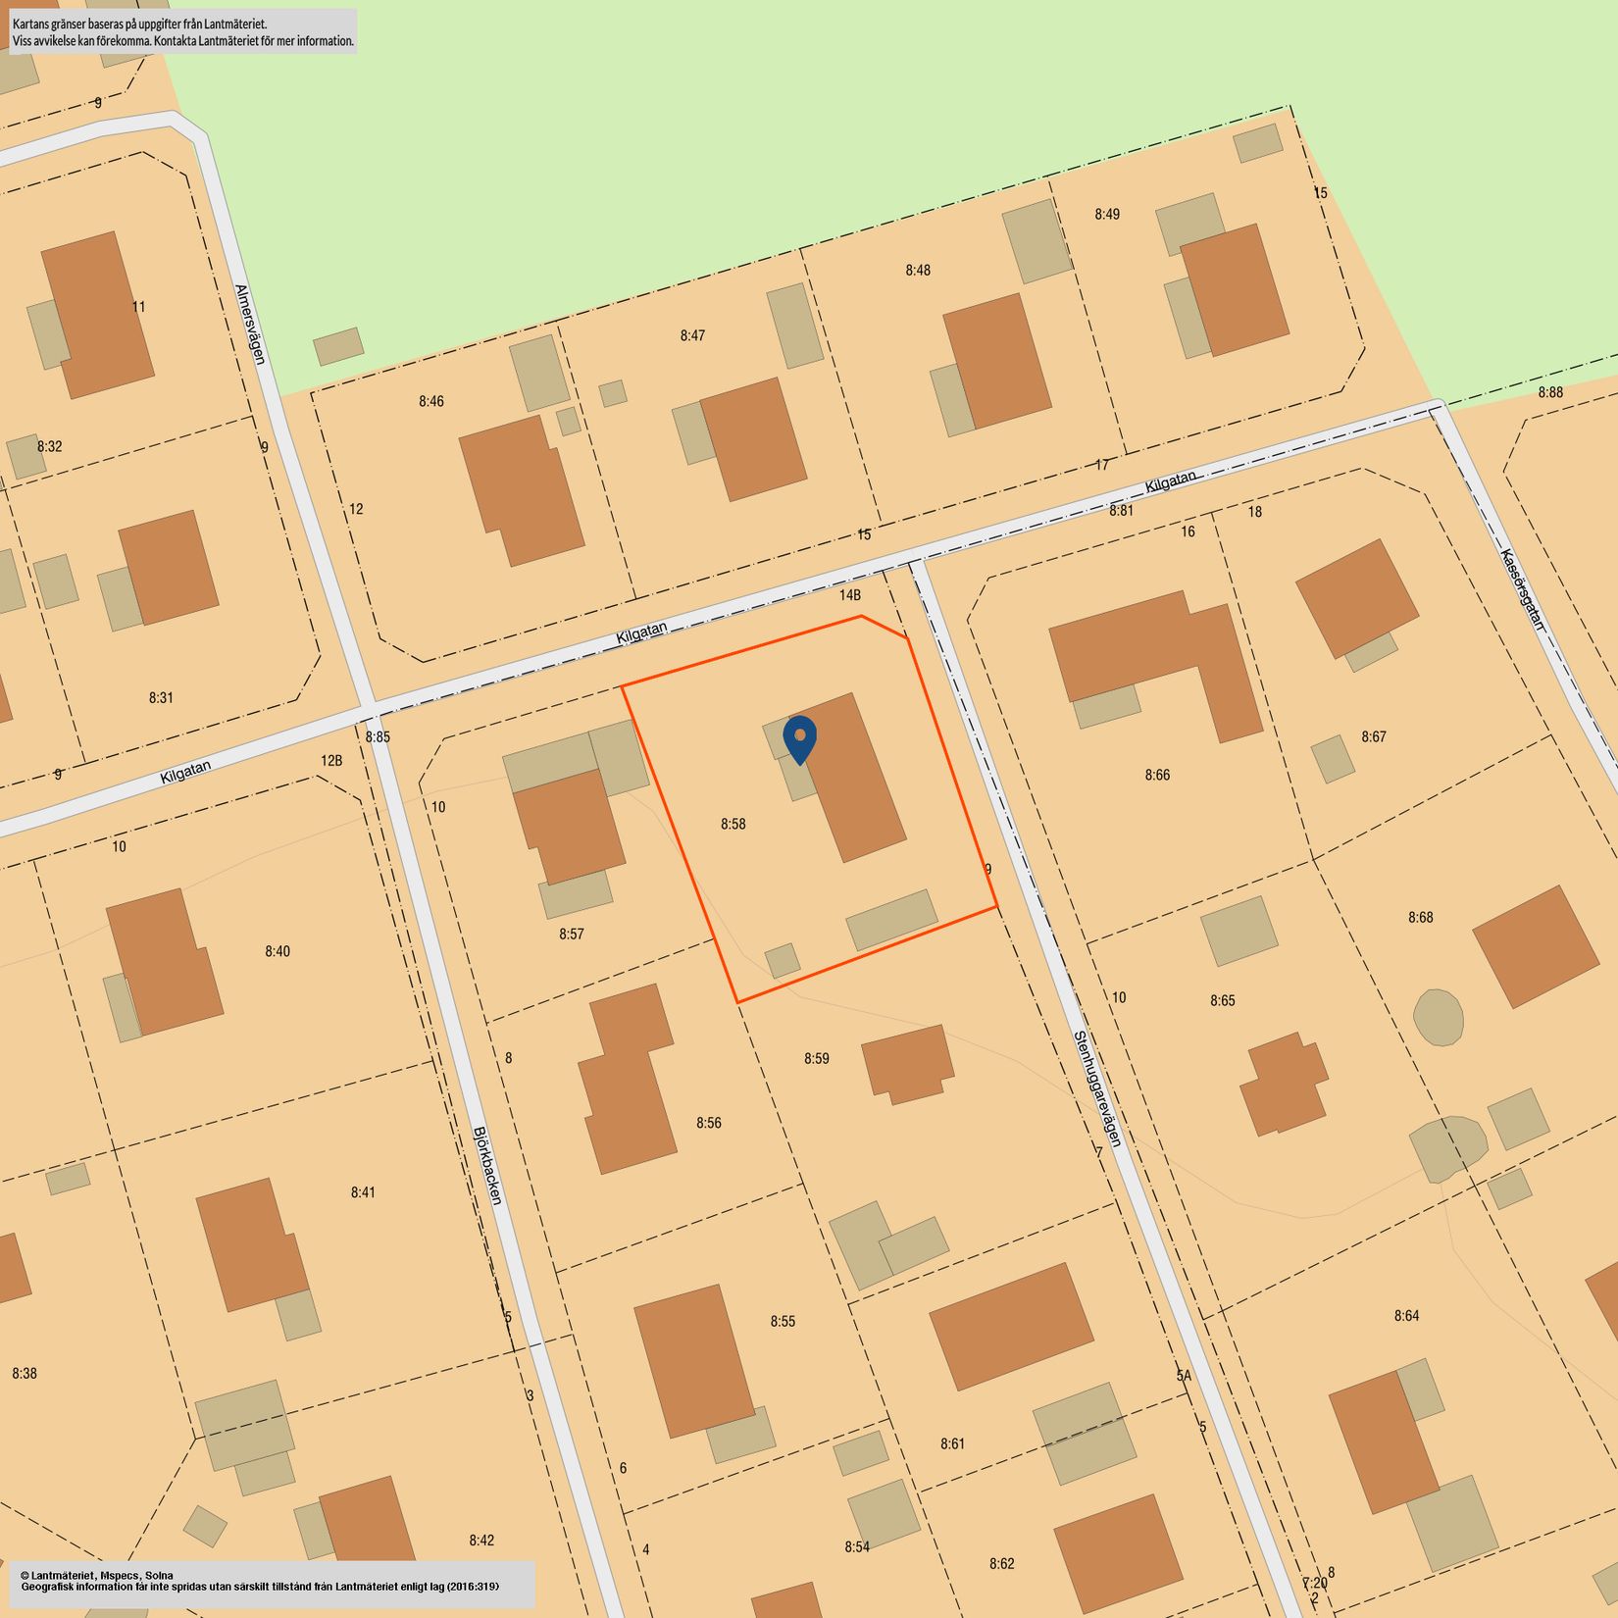Screen dimensions: 1618x1618
Task: Click address number 14B on Kilgatan
Action: point(849,596)
